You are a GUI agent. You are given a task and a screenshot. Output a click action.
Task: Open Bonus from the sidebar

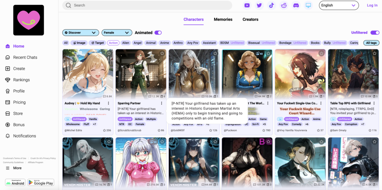click(x=15, y=124)
